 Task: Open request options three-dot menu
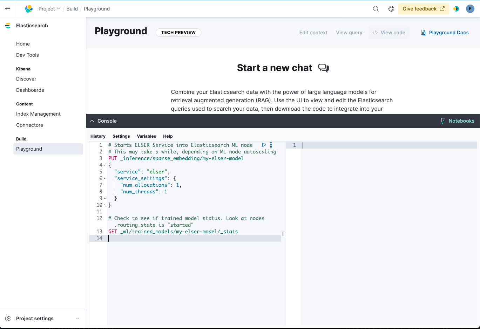click(271, 145)
